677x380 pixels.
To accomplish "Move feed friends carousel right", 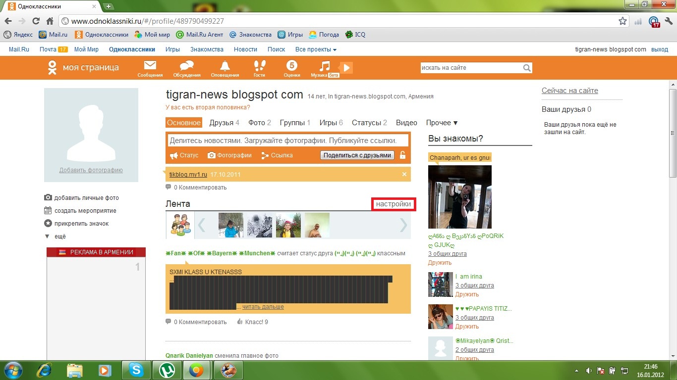I will point(403,225).
